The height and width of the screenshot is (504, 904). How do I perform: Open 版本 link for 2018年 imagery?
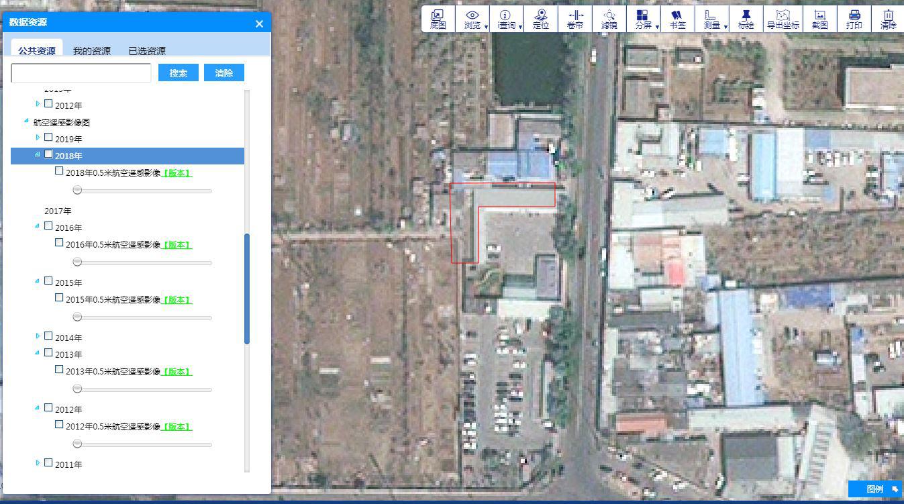(x=177, y=173)
